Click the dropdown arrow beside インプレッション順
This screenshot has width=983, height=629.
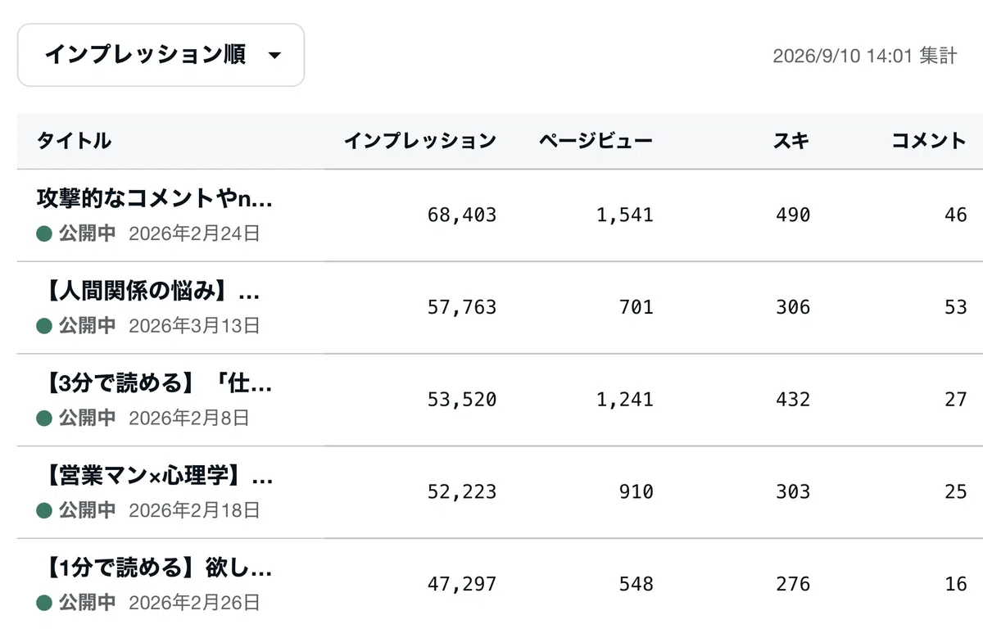click(x=274, y=56)
